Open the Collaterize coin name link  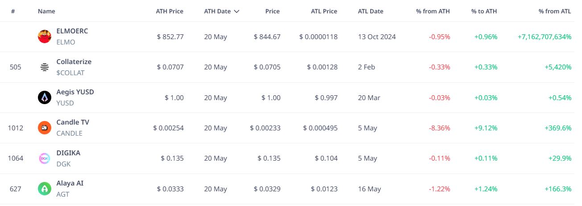(x=74, y=61)
